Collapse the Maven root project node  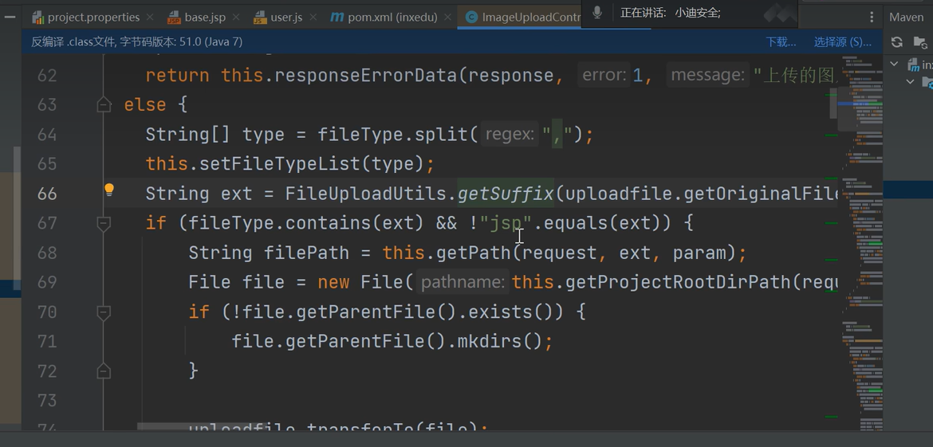point(895,64)
